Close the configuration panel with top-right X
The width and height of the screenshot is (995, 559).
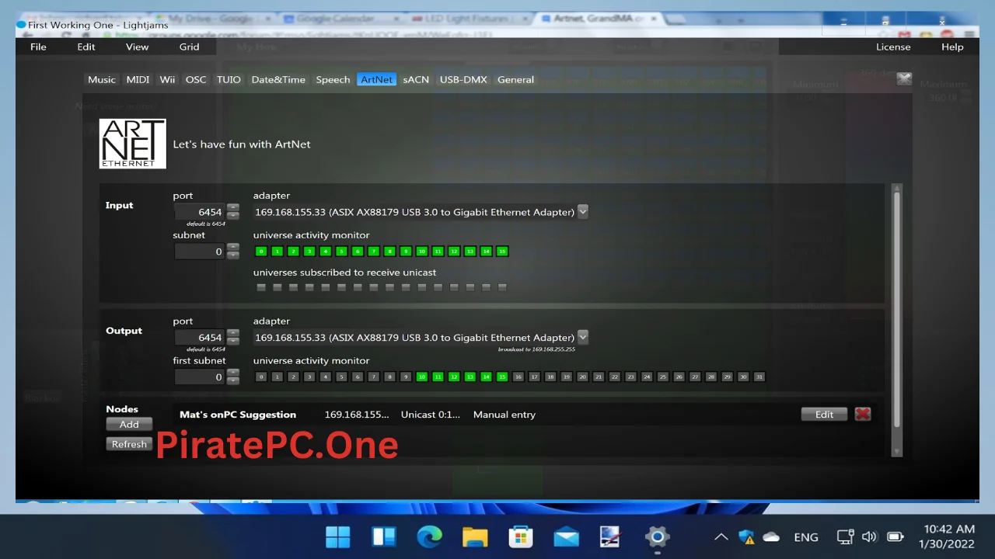(904, 78)
